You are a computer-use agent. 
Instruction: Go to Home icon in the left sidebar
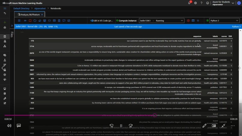click(x=5, y=27)
